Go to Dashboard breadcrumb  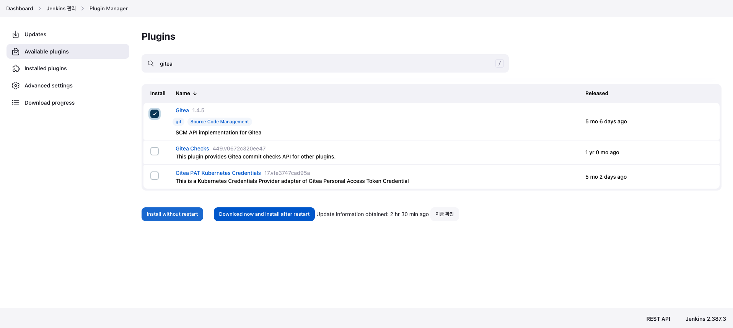[20, 8]
